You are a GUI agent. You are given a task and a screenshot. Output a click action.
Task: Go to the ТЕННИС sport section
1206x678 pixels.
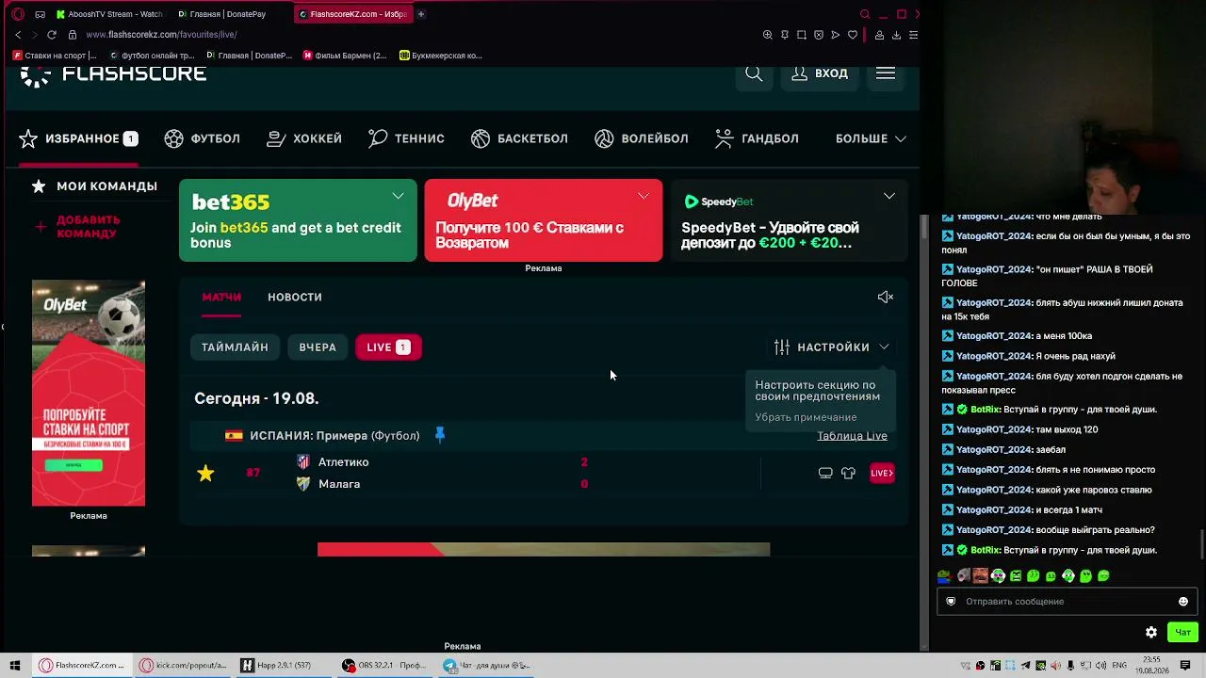(x=406, y=138)
